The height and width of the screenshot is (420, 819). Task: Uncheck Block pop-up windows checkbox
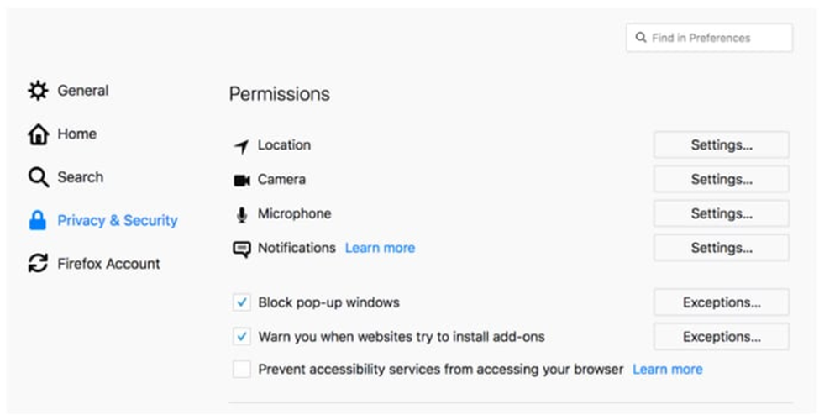tap(242, 302)
